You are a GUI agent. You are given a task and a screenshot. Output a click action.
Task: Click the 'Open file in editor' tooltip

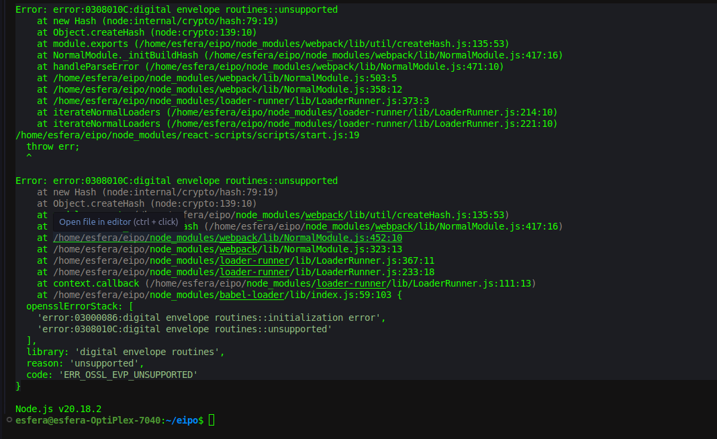point(118,222)
